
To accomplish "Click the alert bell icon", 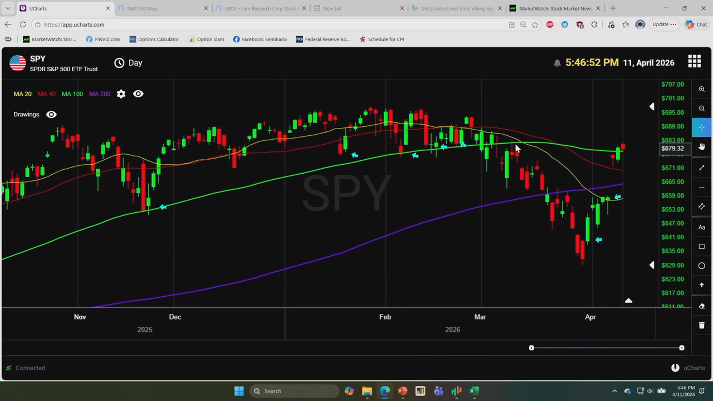I will [557, 63].
